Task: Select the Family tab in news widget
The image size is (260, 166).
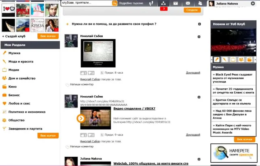Action: 241,60
